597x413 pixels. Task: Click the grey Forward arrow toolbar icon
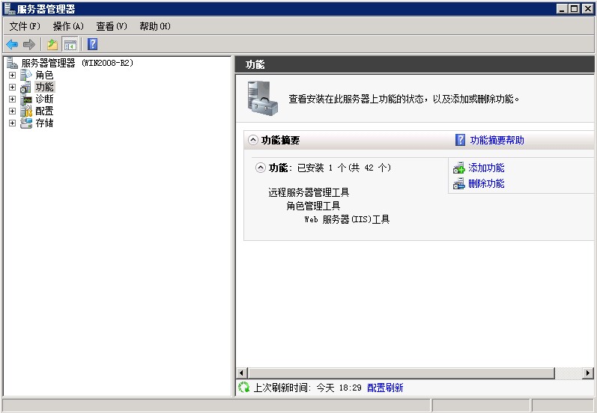pos(29,44)
